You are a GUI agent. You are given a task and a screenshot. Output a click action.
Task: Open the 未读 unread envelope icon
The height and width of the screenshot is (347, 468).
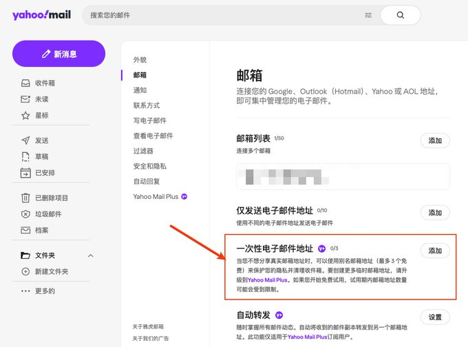point(25,99)
